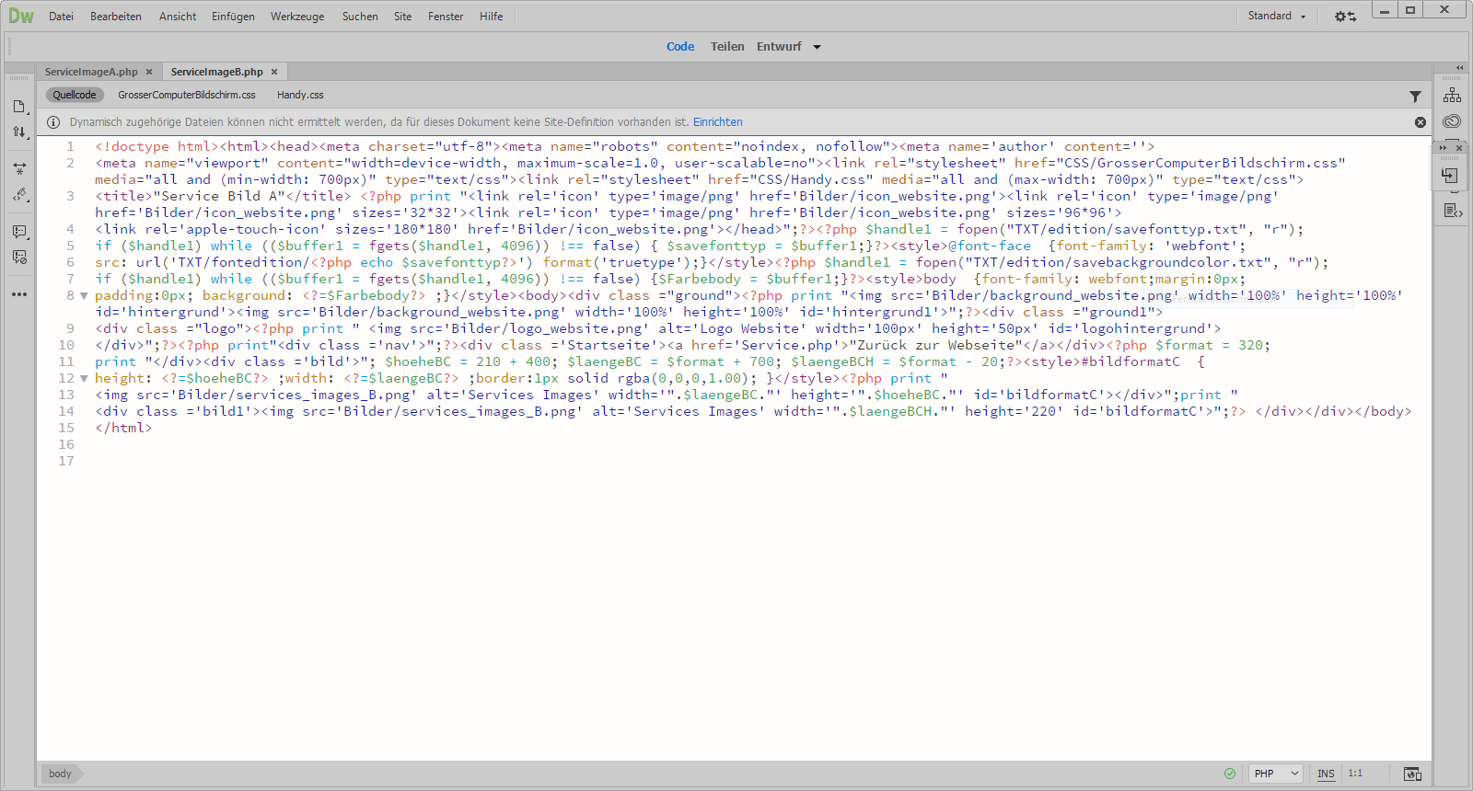This screenshot has width=1473, height=791.
Task: Close the floating Insert panel
Action: 1459,148
